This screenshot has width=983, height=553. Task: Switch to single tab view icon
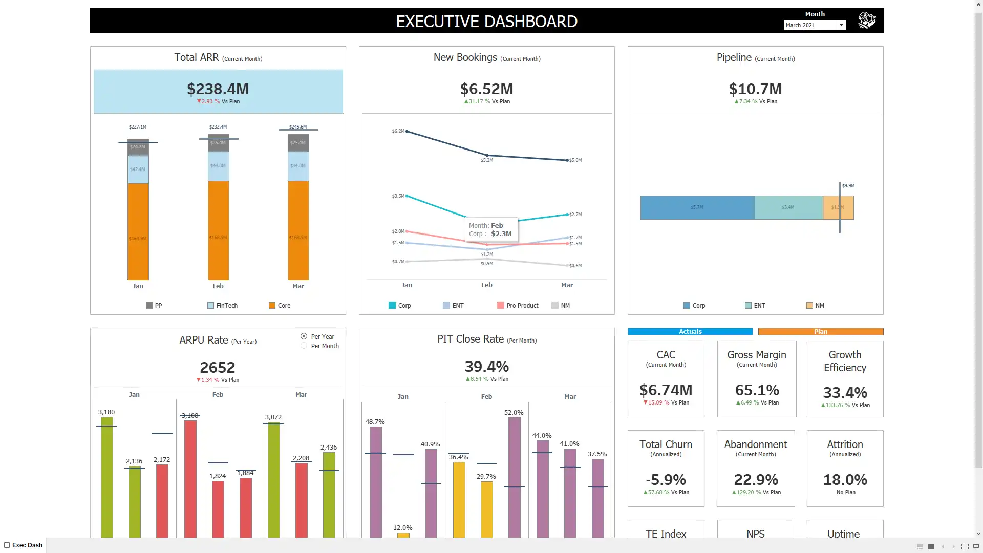coord(931,546)
